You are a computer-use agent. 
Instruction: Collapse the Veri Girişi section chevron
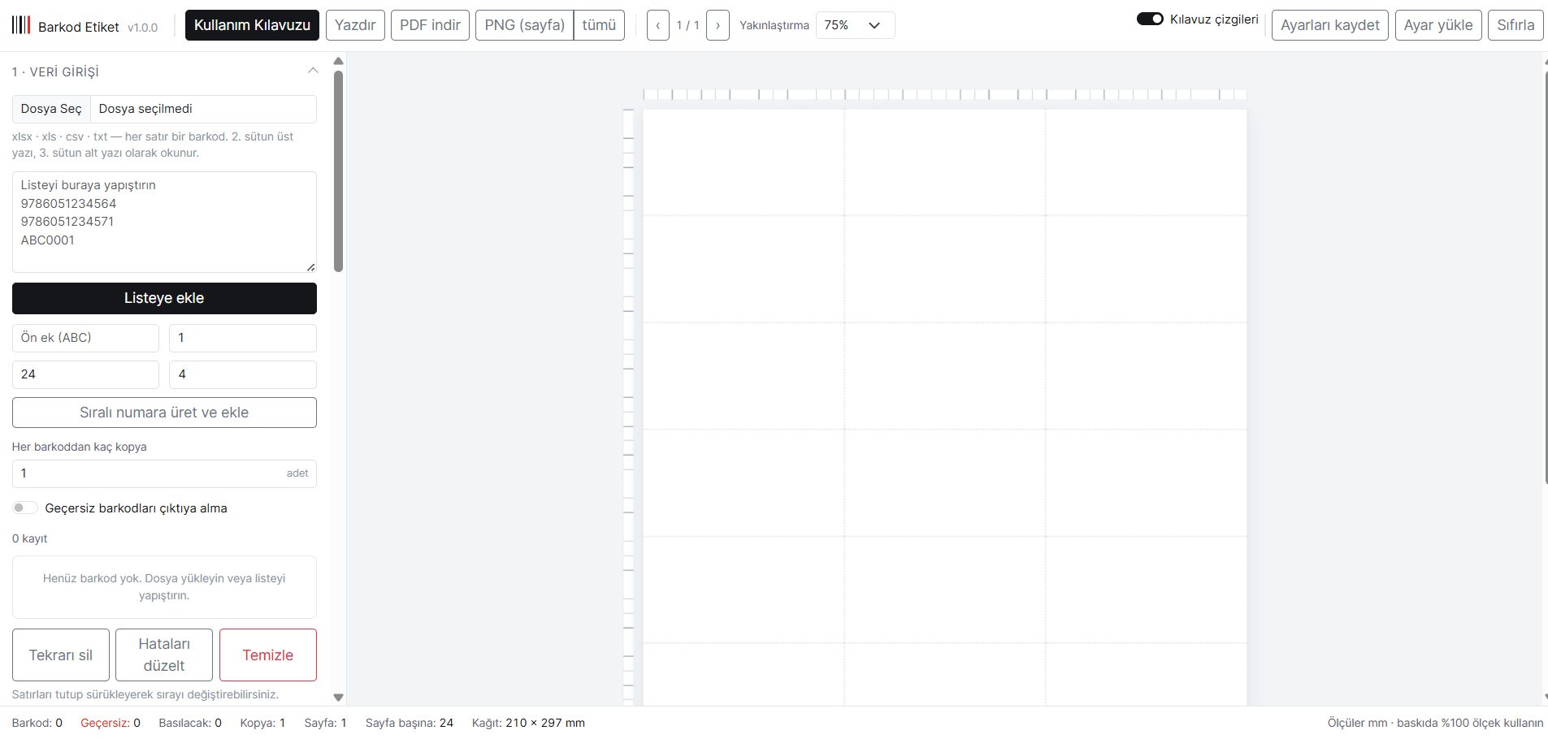[313, 71]
